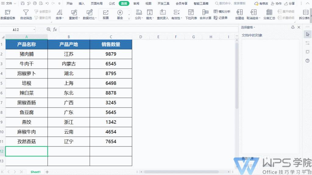Open the 数据透视表 pivot table tool

click(8, 15)
